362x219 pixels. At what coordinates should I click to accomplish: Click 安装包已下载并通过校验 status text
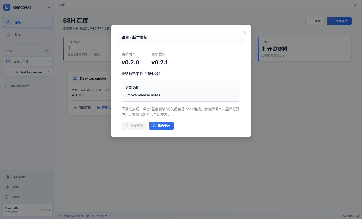point(141,74)
